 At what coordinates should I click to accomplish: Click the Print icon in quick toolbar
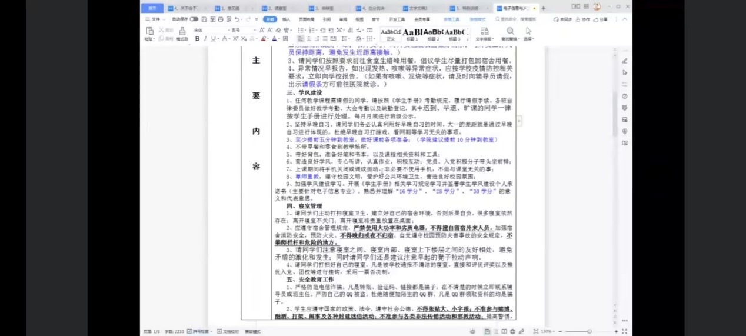point(220,19)
